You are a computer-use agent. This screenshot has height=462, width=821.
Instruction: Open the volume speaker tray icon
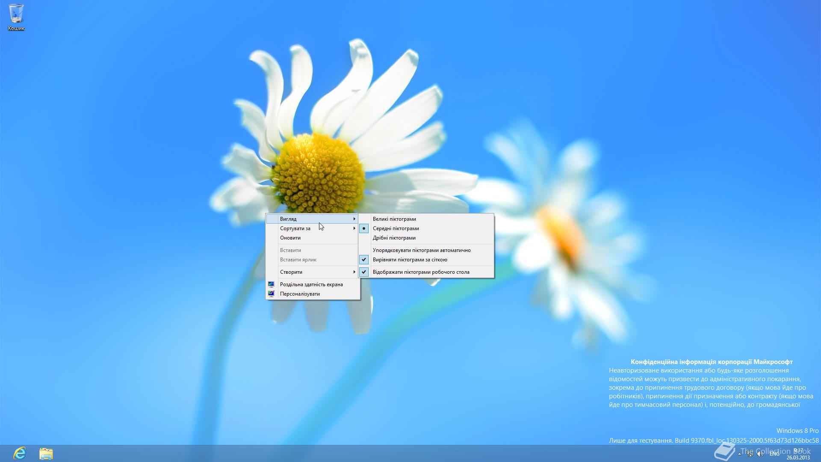pyautogui.click(x=760, y=454)
